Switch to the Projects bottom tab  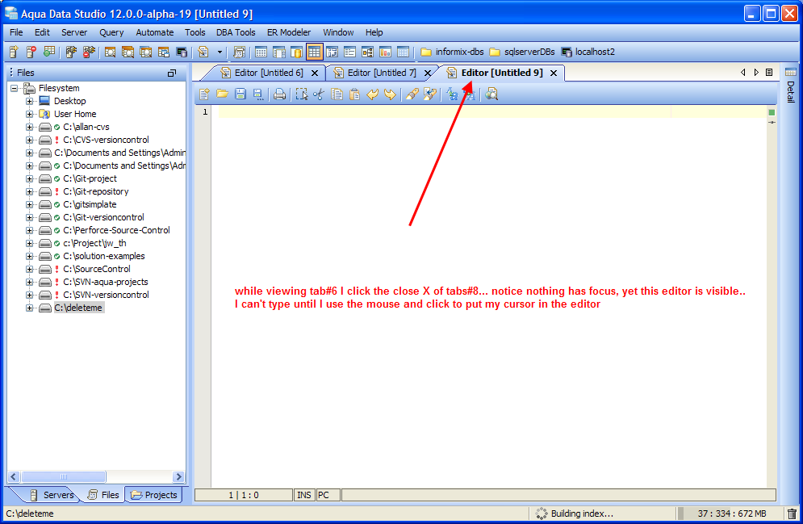click(x=153, y=495)
